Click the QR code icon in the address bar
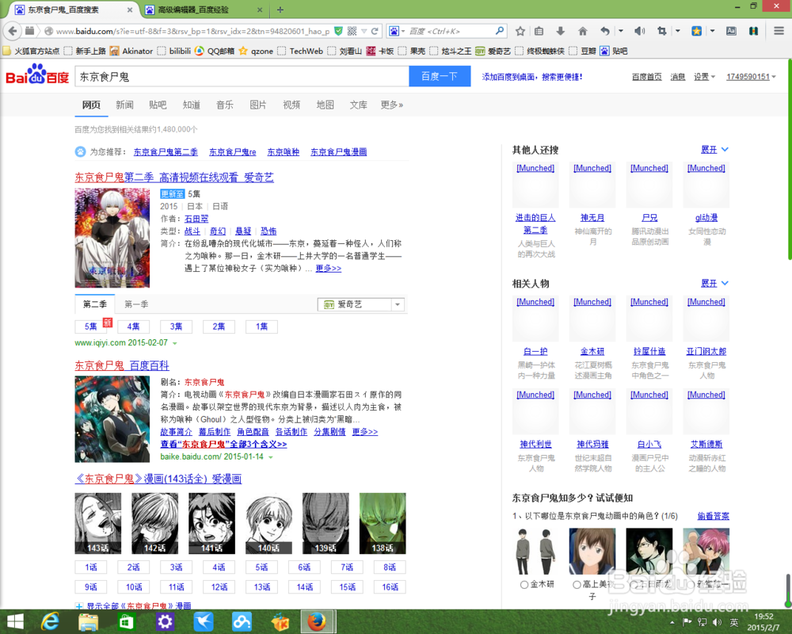 (352, 32)
